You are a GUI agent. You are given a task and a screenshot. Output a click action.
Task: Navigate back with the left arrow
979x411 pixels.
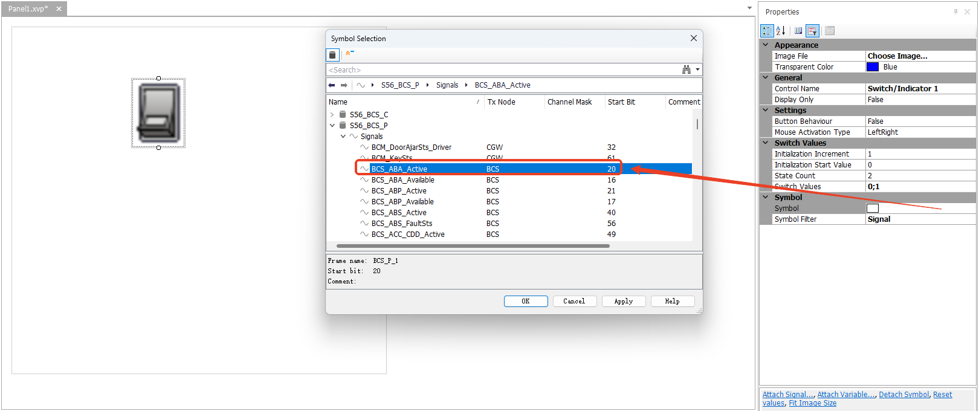coord(331,85)
